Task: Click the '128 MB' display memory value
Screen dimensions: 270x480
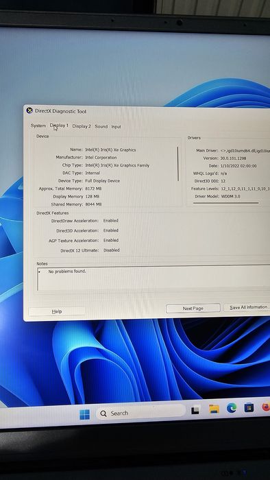Action: (x=93, y=196)
